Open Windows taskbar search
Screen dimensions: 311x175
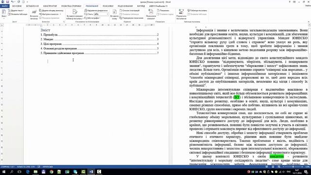12,172
